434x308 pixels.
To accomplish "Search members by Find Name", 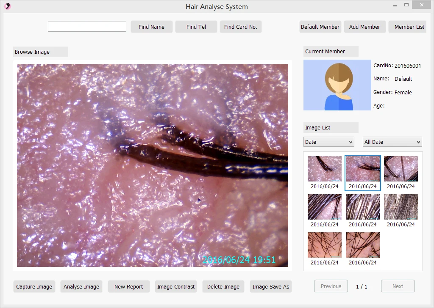I will (x=151, y=27).
